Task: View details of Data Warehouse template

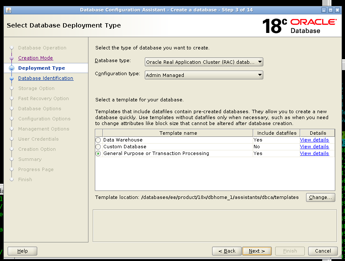Action: pos(314,140)
